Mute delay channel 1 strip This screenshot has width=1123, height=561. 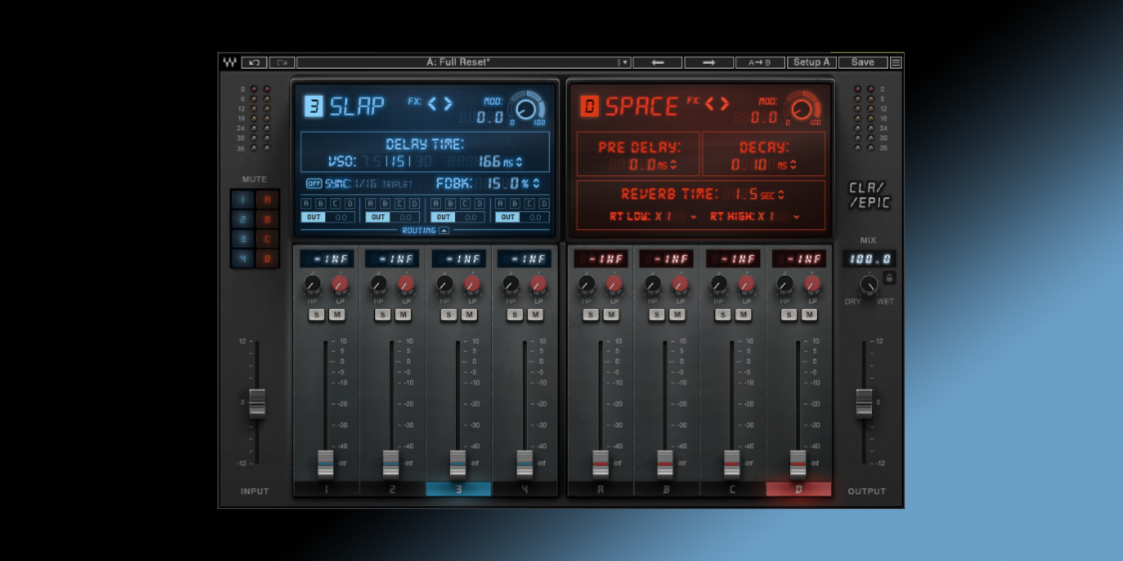pos(338,315)
